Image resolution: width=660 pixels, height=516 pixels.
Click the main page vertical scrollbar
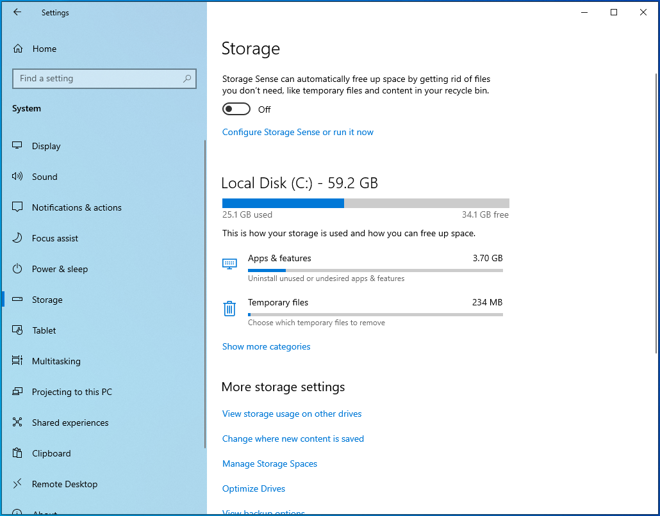click(656, 211)
